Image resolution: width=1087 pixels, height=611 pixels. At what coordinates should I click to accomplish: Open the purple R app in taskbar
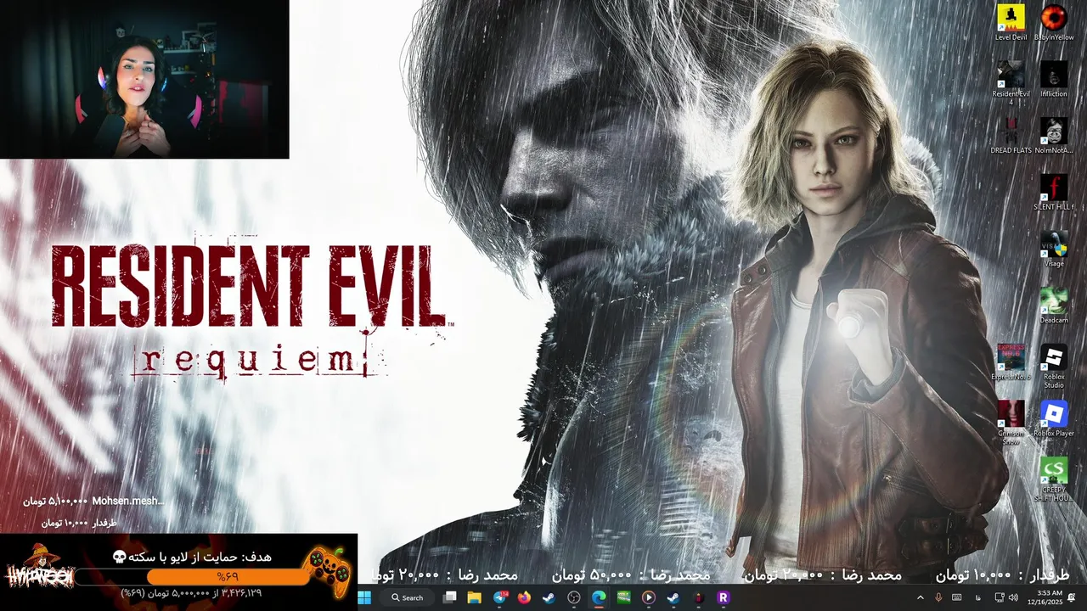coord(724,597)
